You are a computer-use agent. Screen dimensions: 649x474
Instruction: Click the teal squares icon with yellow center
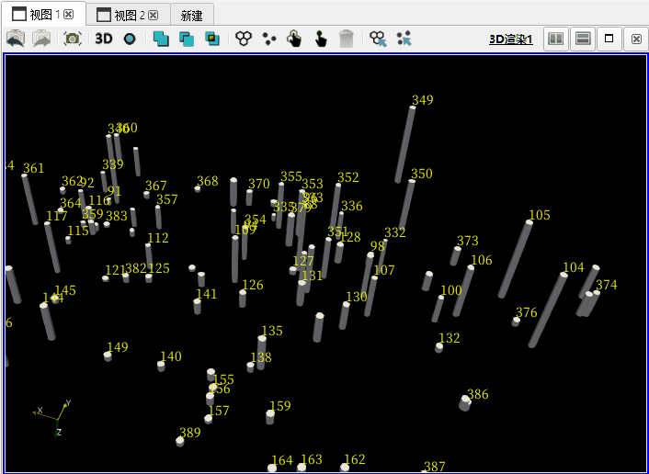pyautogui.click(x=212, y=39)
